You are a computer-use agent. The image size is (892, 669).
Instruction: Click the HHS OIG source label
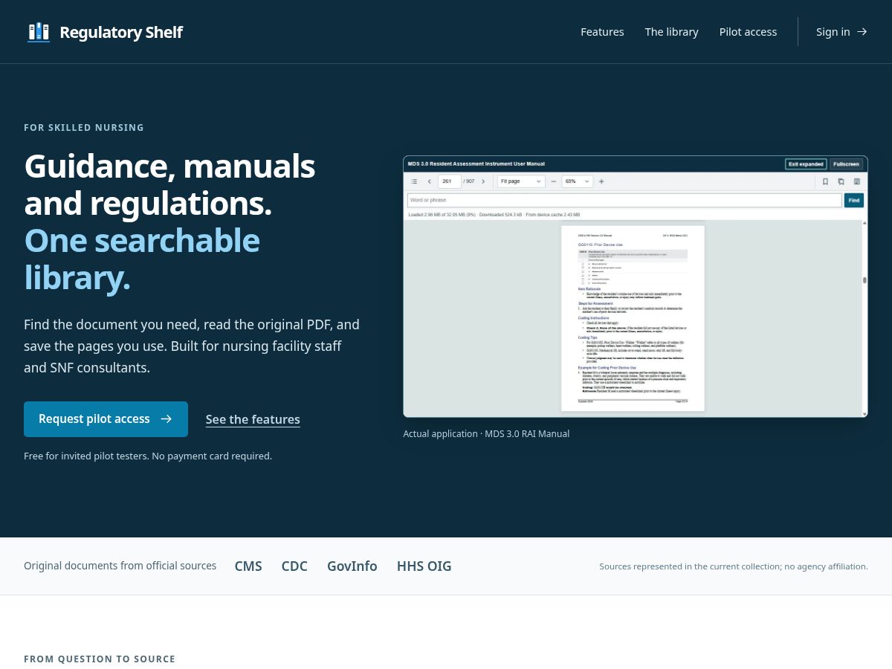(x=424, y=566)
